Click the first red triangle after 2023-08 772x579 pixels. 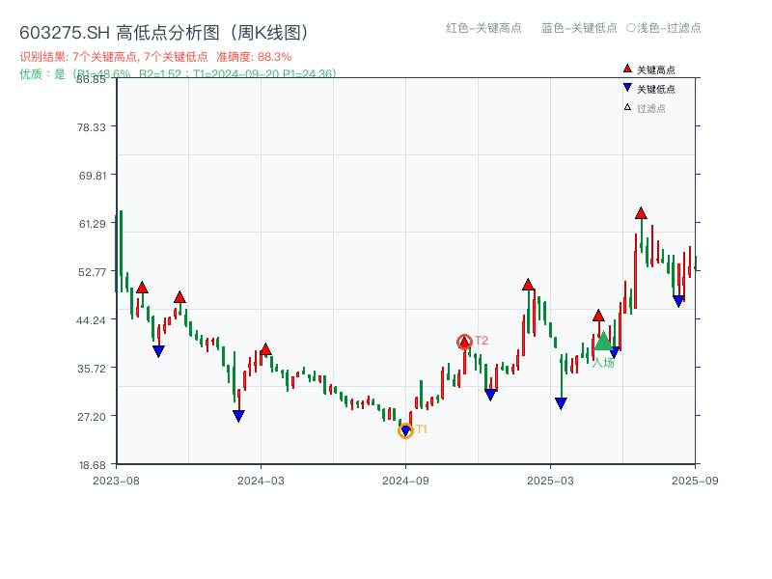pos(142,287)
